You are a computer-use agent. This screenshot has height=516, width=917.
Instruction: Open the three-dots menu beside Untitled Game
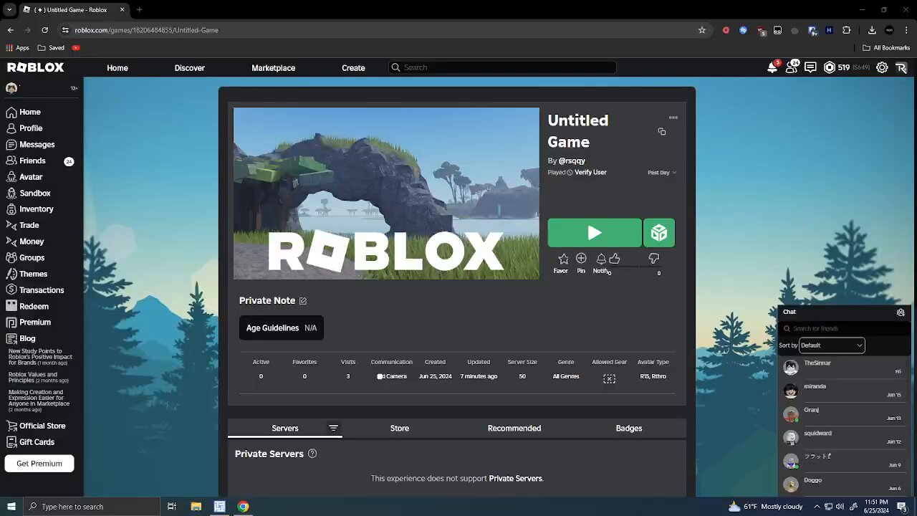point(673,118)
